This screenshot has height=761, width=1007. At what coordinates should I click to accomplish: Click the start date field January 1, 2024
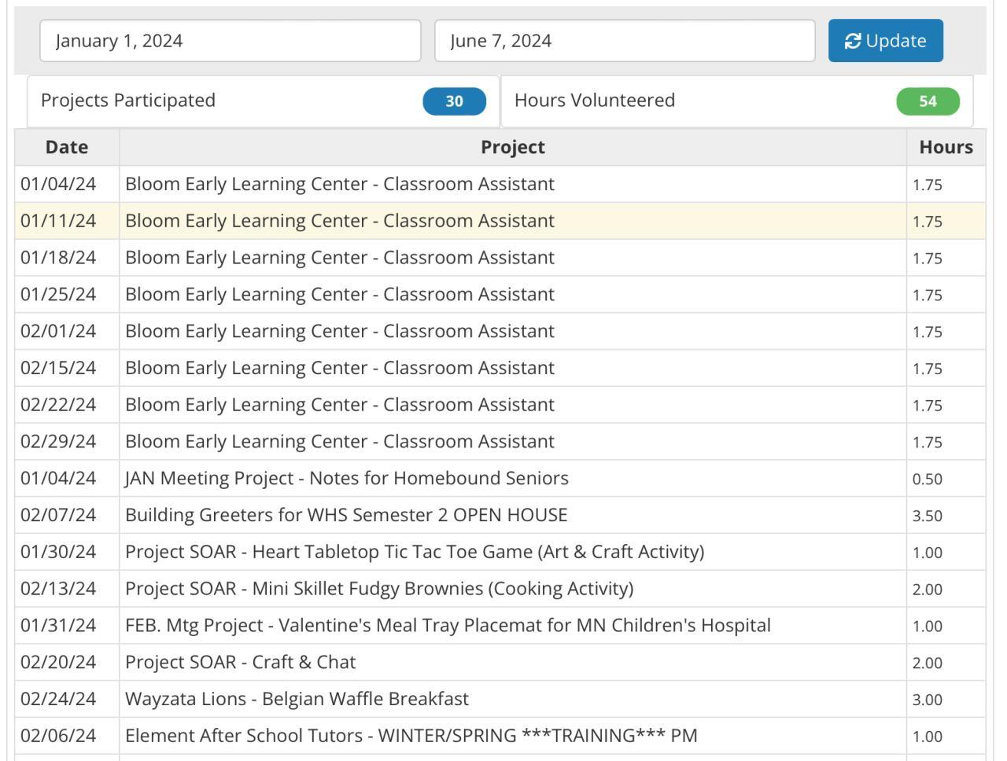click(x=230, y=41)
